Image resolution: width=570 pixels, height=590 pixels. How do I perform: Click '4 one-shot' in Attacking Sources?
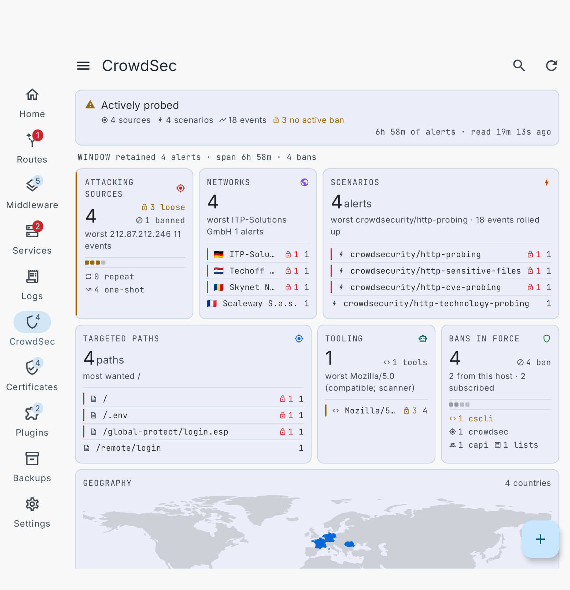click(x=115, y=290)
